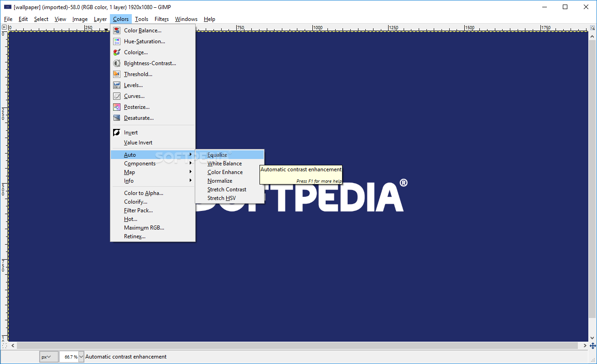Click the Posterize icon
The height and width of the screenshot is (364, 597).
[x=117, y=107]
